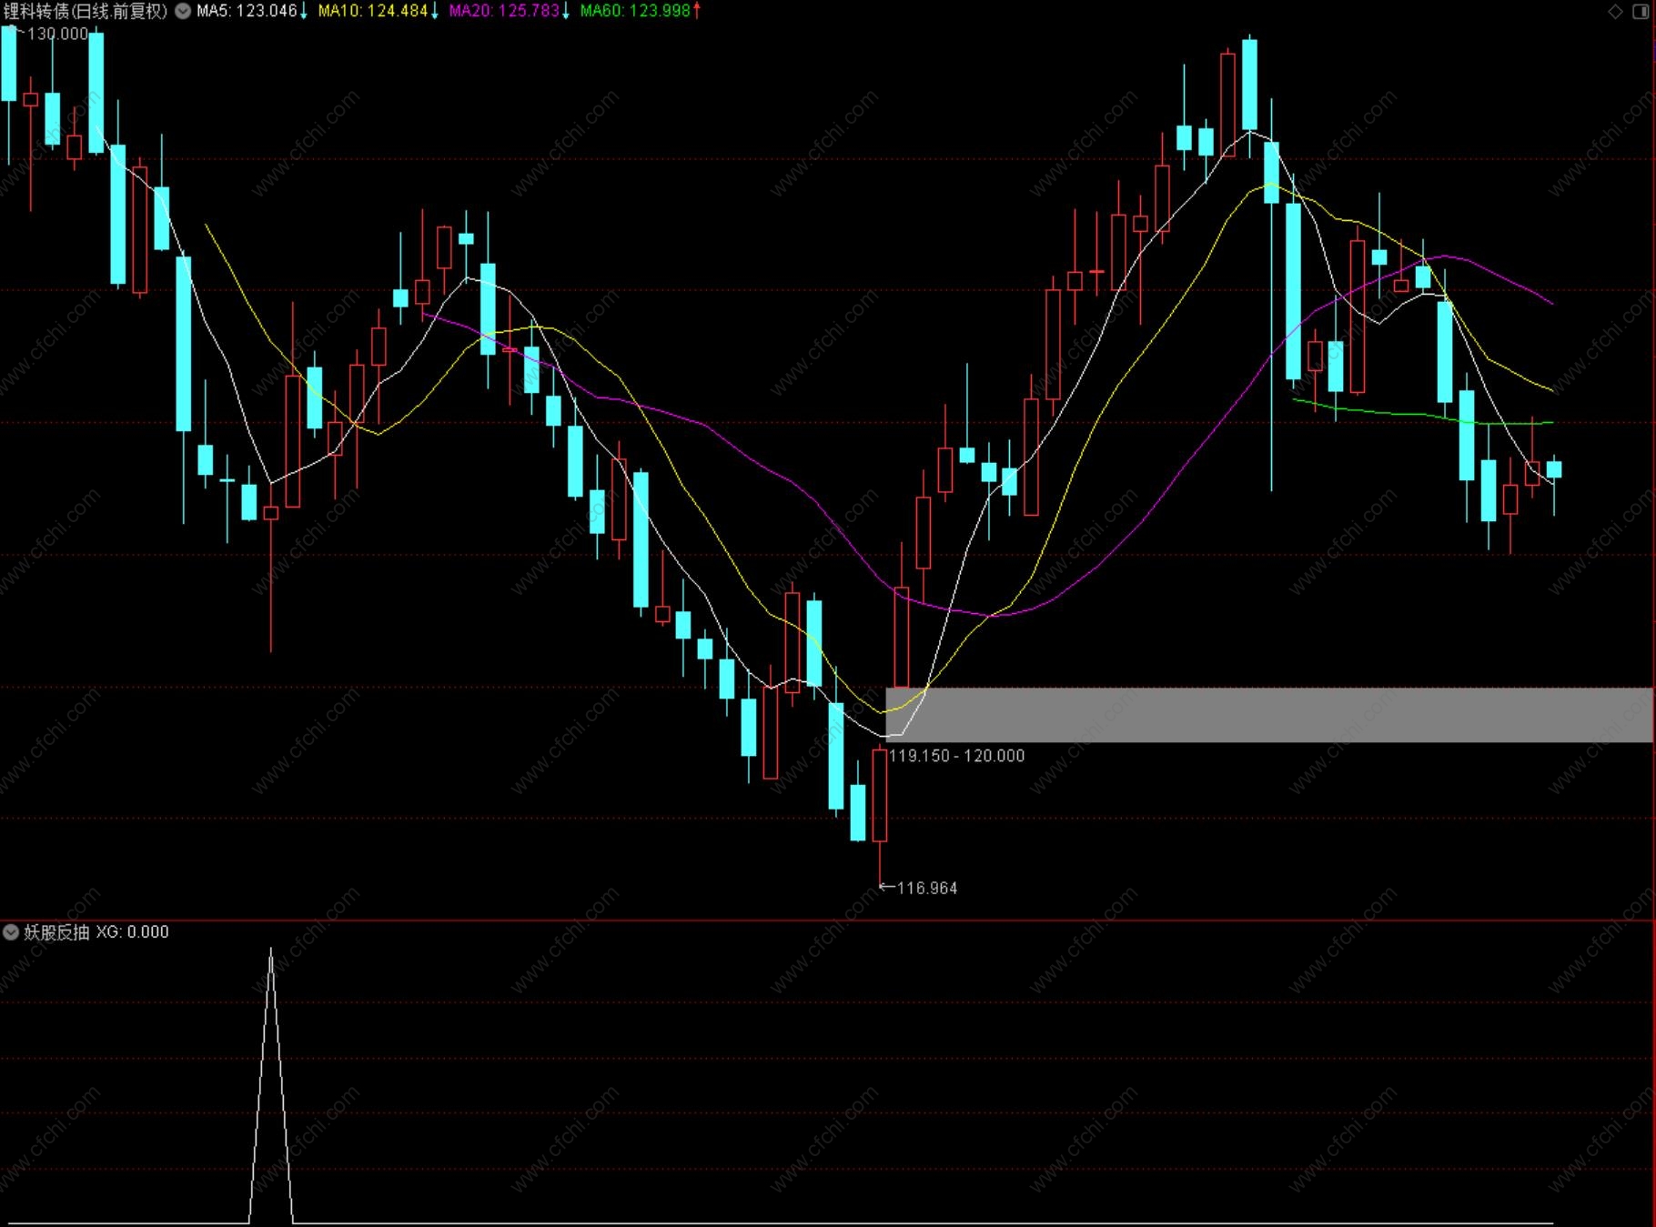Click the XG: 0.000 indicator value
The width and height of the screenshot is (1656, 1227).
point(133,932)
